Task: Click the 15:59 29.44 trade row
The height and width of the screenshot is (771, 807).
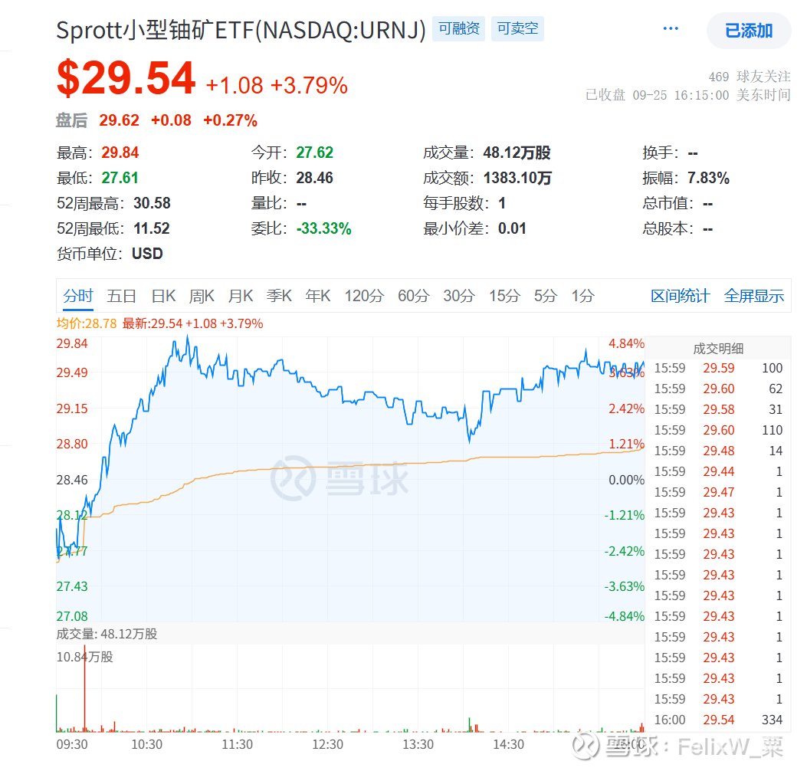Action: pos(718,472)
